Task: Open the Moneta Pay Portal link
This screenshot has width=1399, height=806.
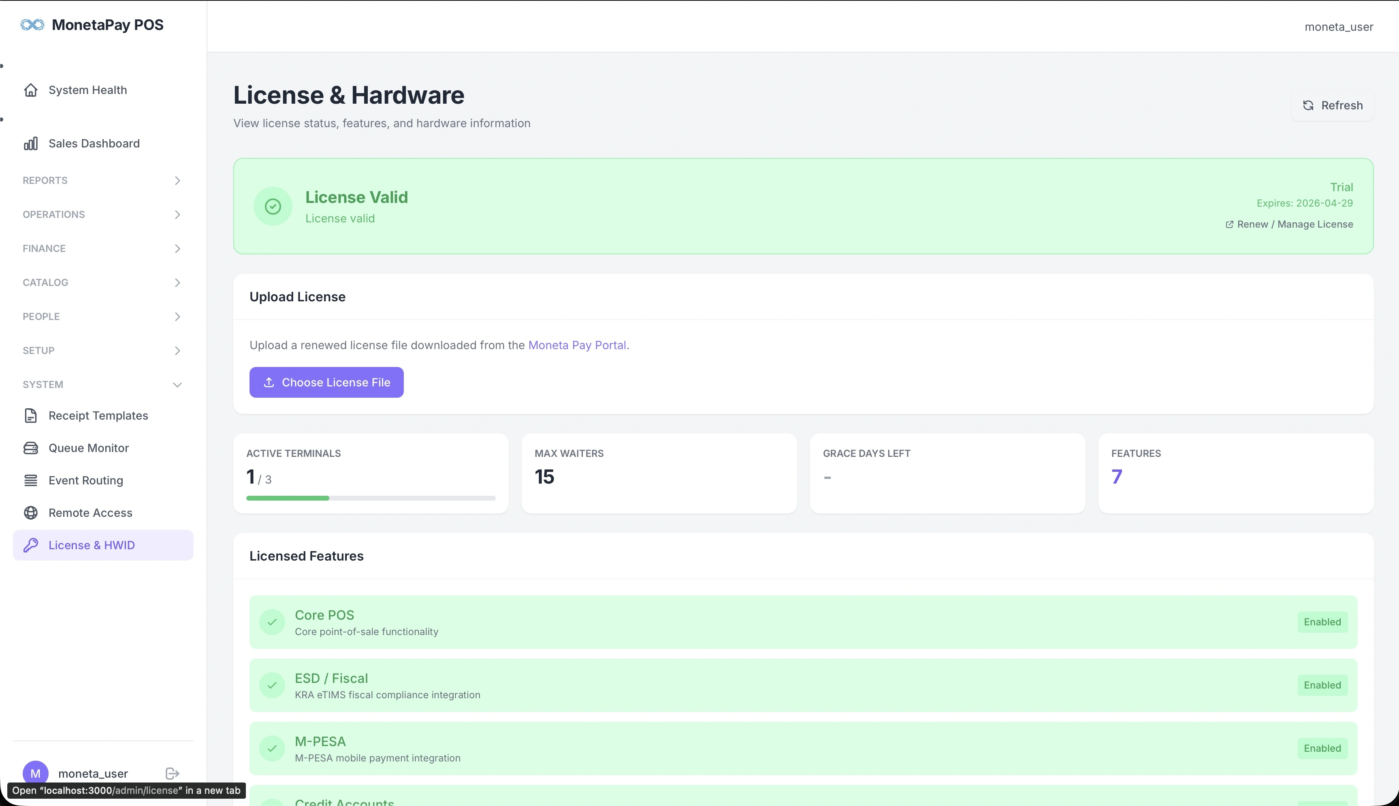Action: tap(577, 345)
